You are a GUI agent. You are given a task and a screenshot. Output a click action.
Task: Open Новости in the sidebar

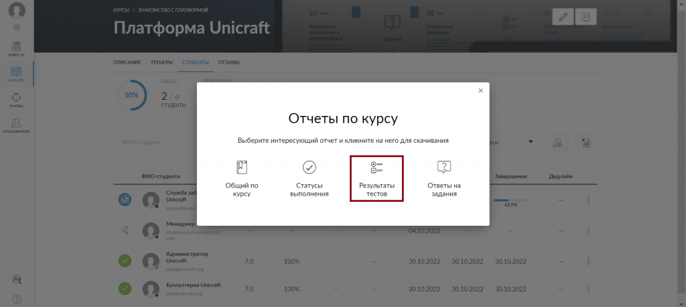click(x=16, y=49)
